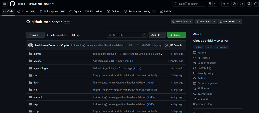Expand the Star lists arrow
Viewport: 259px width, 113px height.
point(239,22)
